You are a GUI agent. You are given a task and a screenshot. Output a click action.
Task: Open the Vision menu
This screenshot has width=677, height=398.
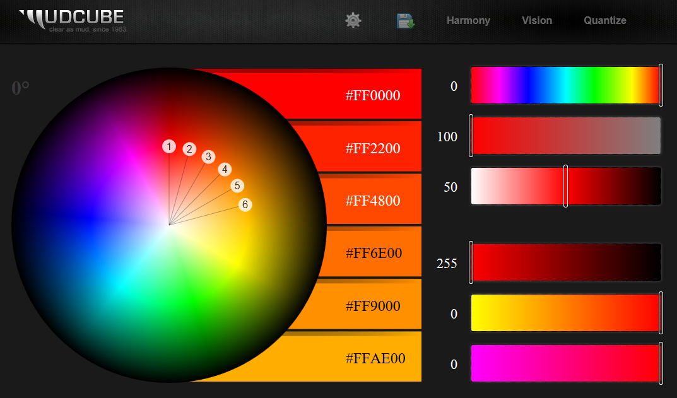click(x=536, y=20)
